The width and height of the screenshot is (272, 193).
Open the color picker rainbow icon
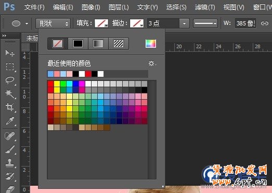click(151, 44)
